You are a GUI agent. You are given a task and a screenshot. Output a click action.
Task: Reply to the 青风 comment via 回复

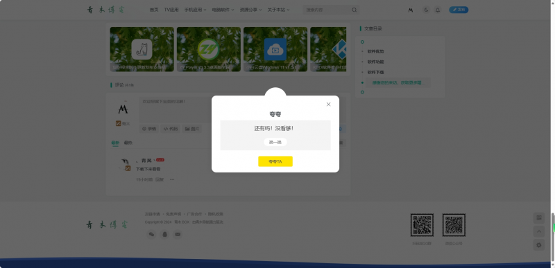click(160, 180)
